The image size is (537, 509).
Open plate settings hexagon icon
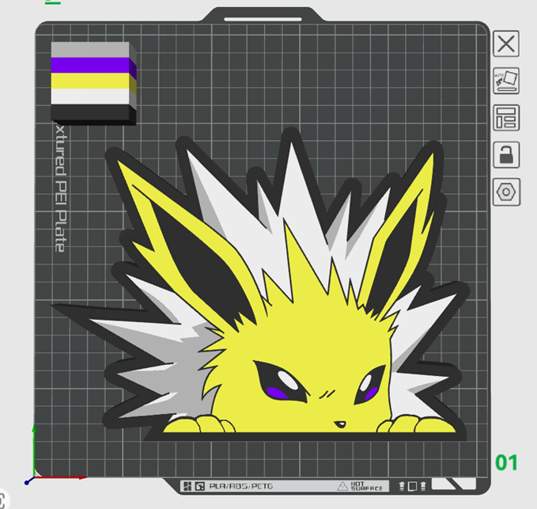(x=506, y=192)
